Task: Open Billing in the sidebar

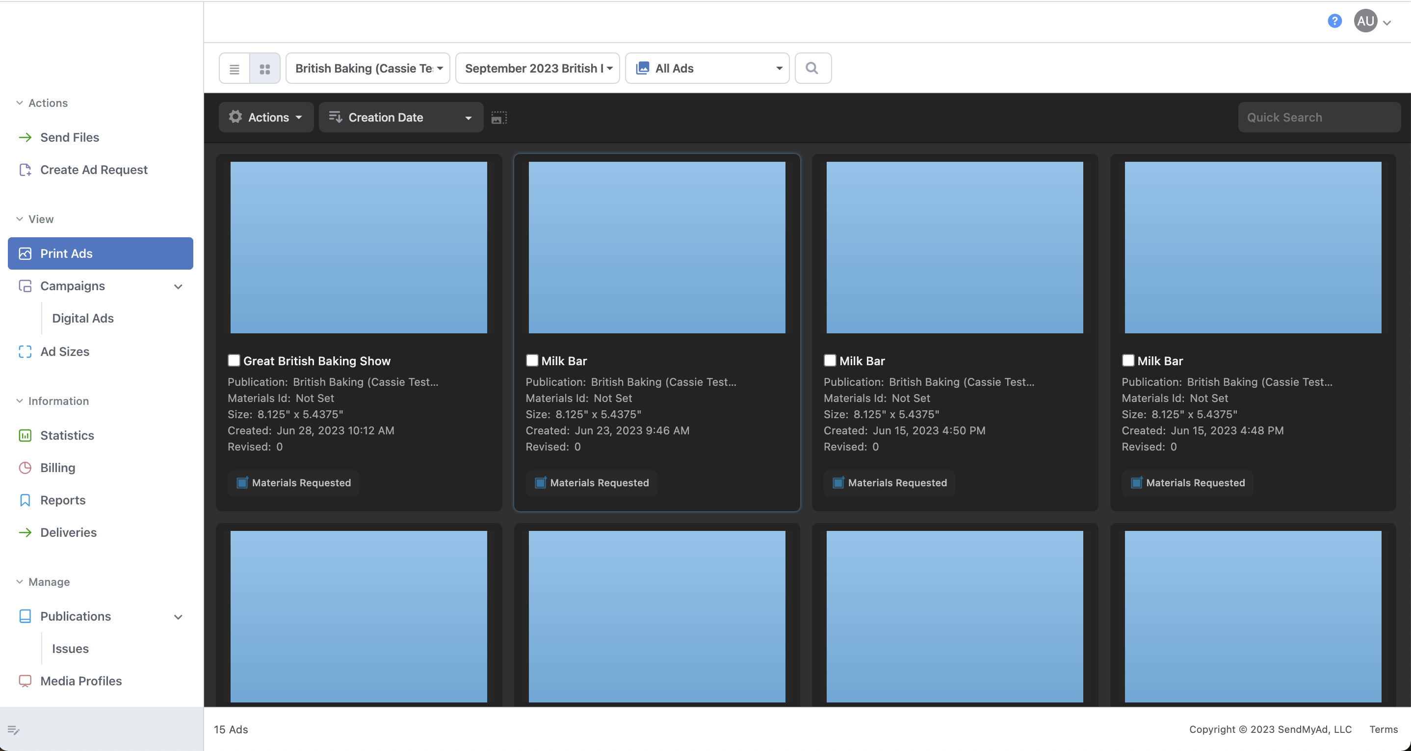Action: [x=57, y=468]
